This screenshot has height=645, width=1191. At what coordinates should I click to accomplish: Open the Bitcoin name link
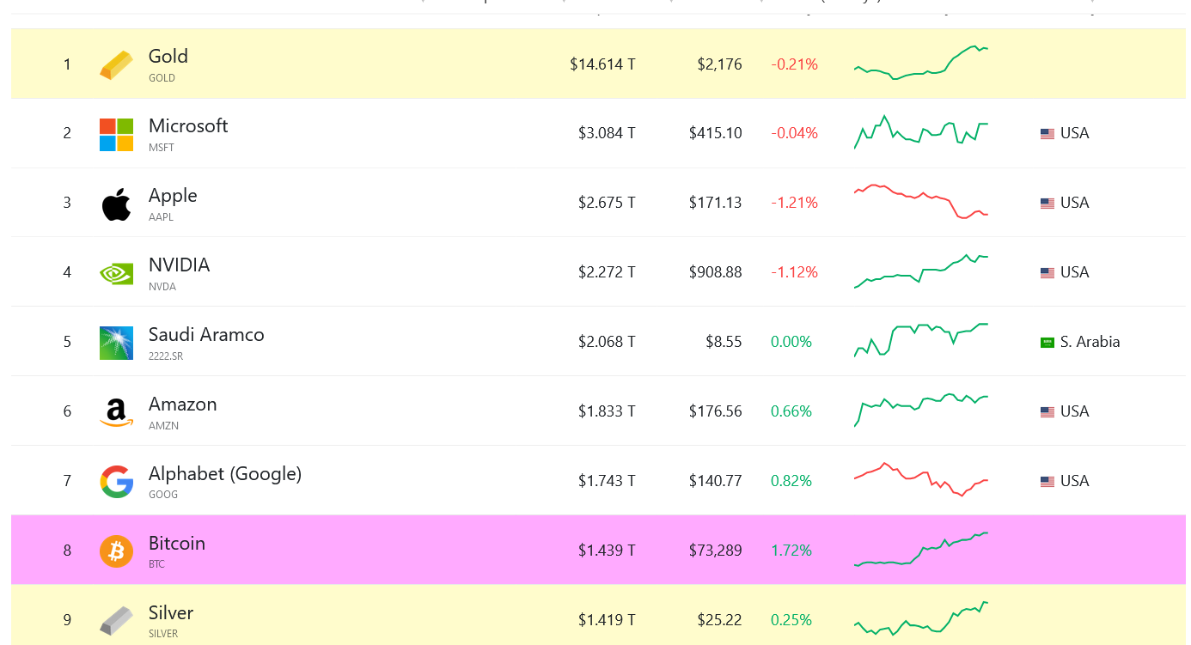point(176,544)
